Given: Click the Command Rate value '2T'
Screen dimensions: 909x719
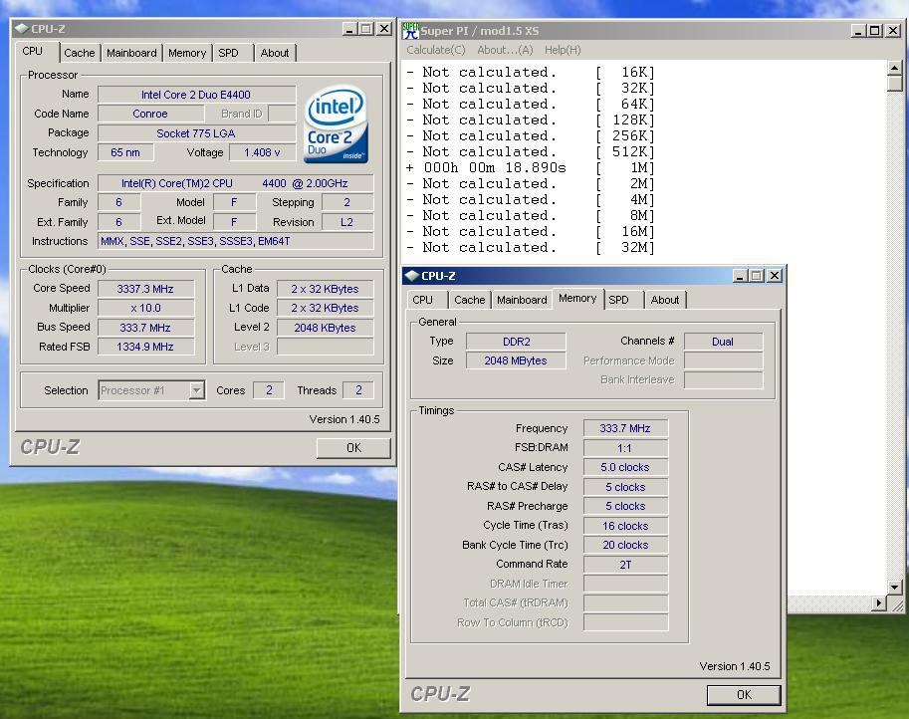Looking at the screenshot, I should (x=625, y=565).
